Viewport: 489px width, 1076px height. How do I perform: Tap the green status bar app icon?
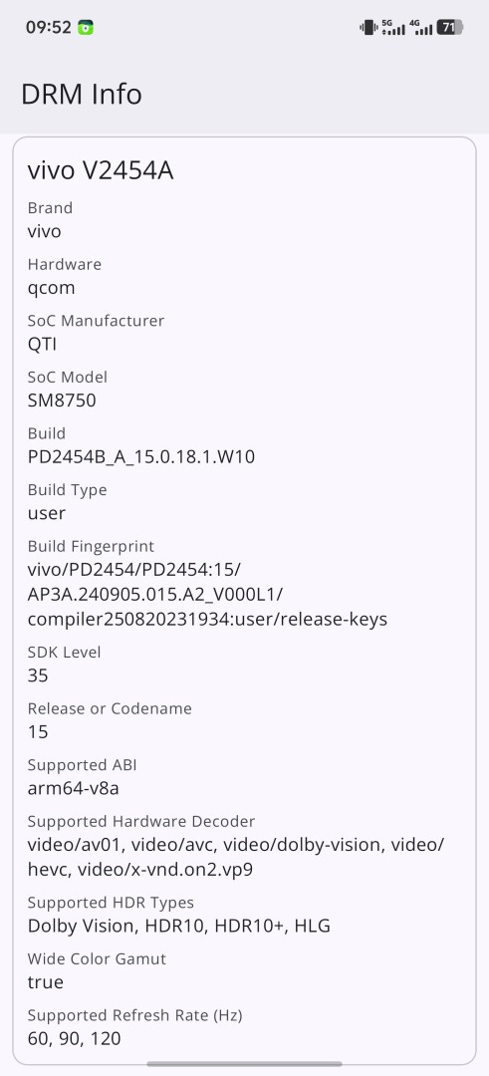coord(85,28)
